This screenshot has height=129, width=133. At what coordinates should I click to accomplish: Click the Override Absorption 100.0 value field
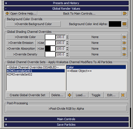pyautogui.click(x=61, y=49)
